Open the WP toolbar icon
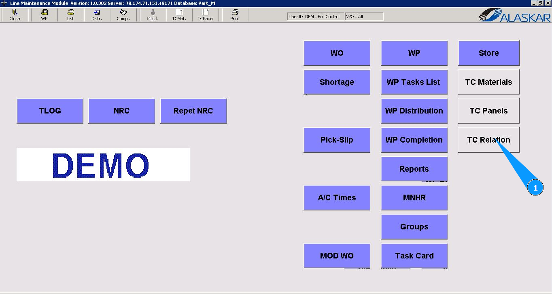552x294 pixels. pos(44,15)
